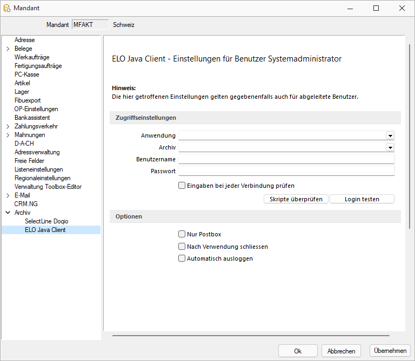Open Listeneinstellungen page
Screen dimensions: 415x361
point(39,169)
